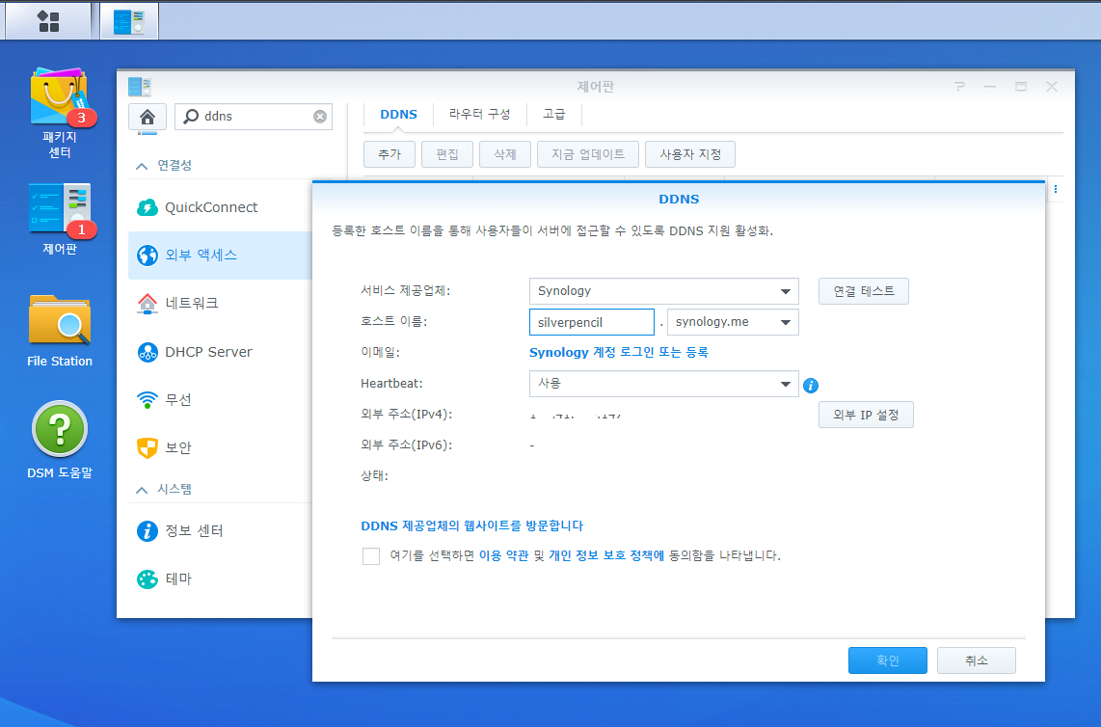Click the silverpencil hostname field
Screen dimensions: 1101x727
591,322
